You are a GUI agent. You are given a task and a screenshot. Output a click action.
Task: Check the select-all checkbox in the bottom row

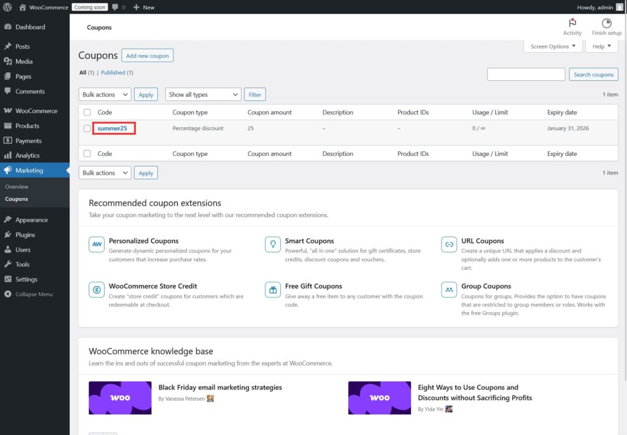[x=86, y=154]
